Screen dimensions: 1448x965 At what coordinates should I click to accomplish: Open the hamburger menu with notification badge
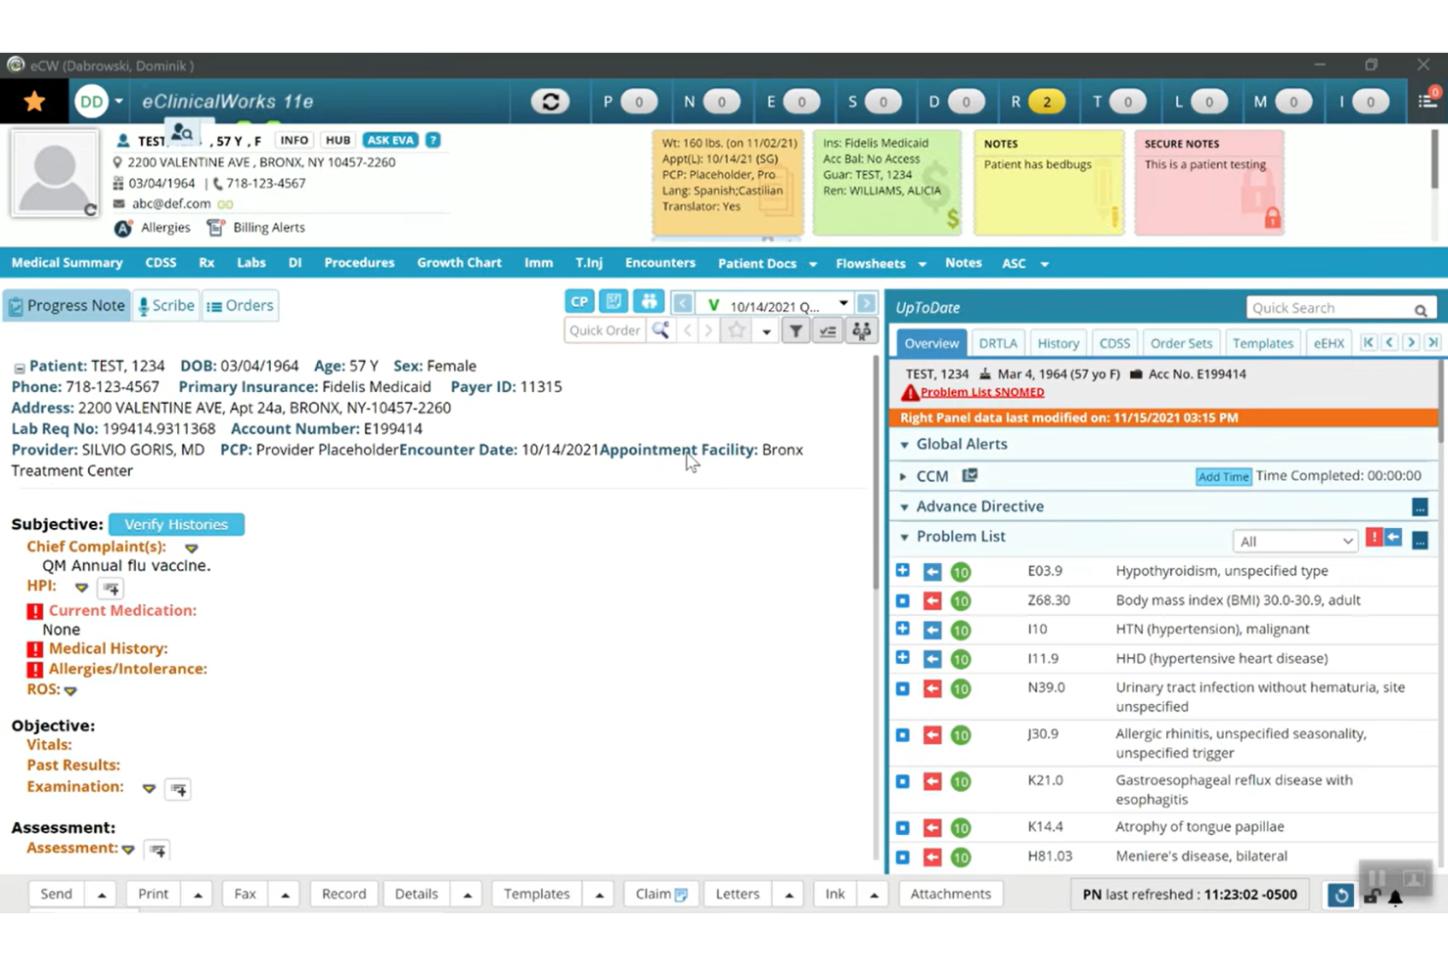click(x=1427, y=101)
